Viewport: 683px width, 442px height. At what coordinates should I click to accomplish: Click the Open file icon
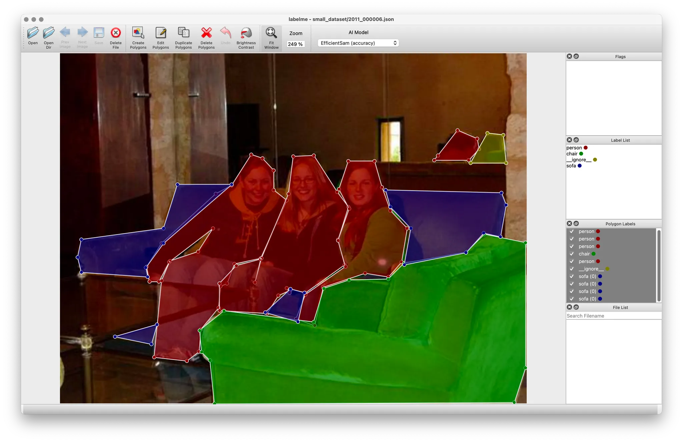tap(33, 33)
